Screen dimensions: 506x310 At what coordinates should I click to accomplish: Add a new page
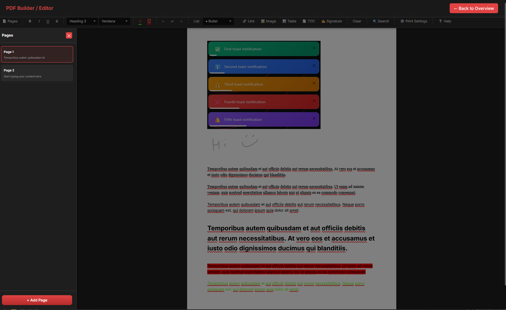[37, 300]
